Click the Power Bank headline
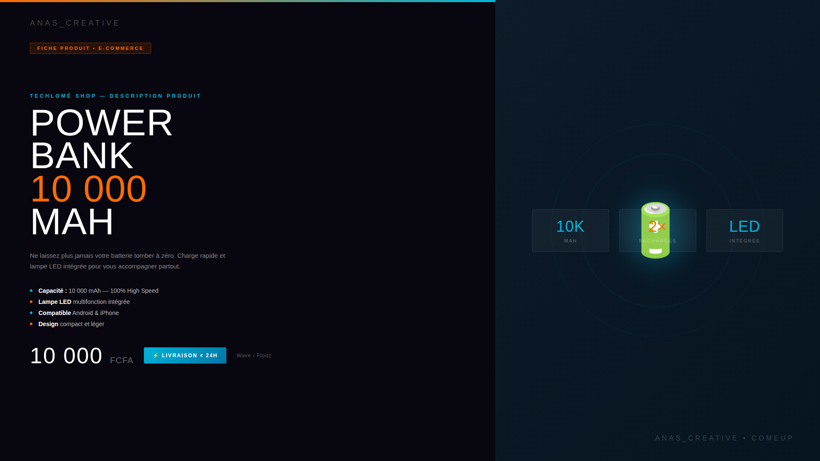 point(101,139)
